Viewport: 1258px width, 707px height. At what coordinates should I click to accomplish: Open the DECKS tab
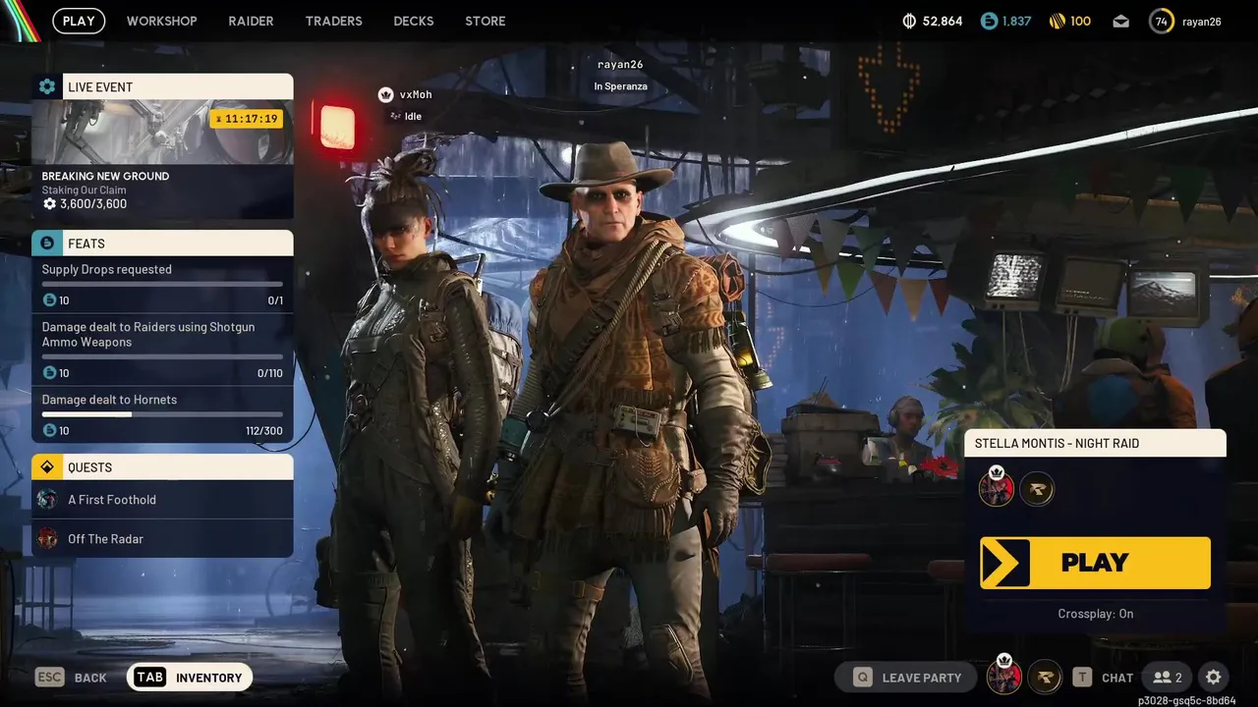point(413,21)
